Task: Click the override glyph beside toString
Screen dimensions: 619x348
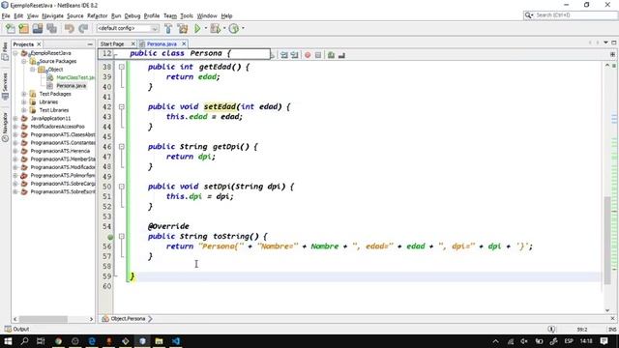Action: 110,237
